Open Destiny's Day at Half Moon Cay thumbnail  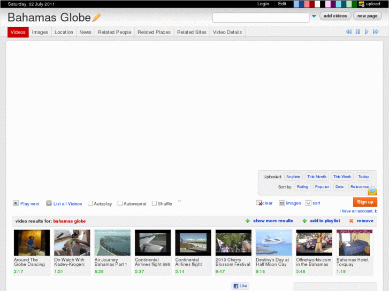(x=274, y=242)
